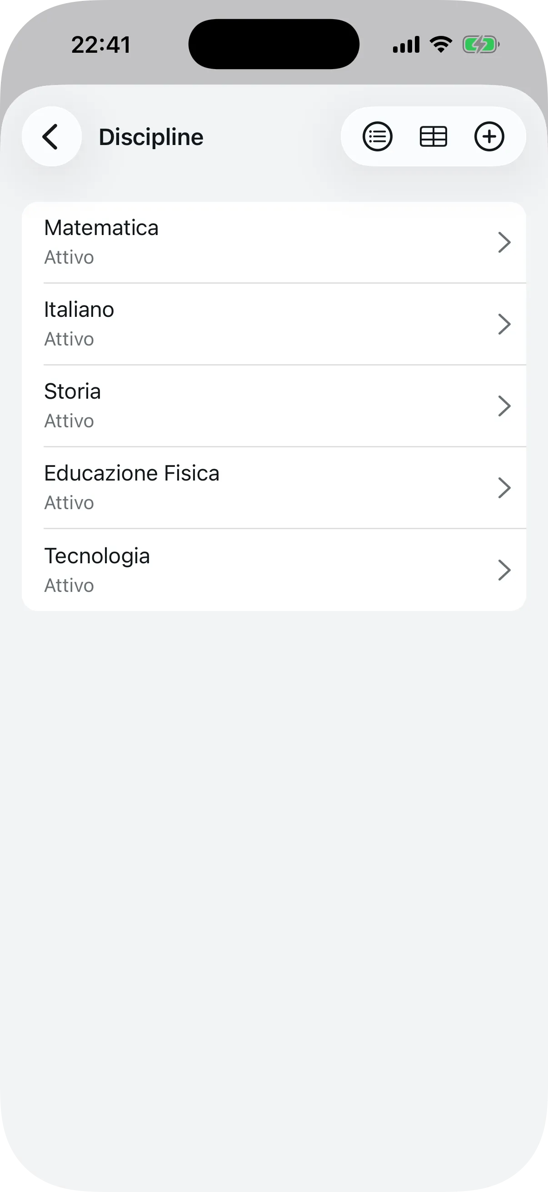Image resolution: width=548 pixels, height=1192 pixels.
Task: Tap the 22:41 clock in status bar
Action: click(x=101, y=45)
